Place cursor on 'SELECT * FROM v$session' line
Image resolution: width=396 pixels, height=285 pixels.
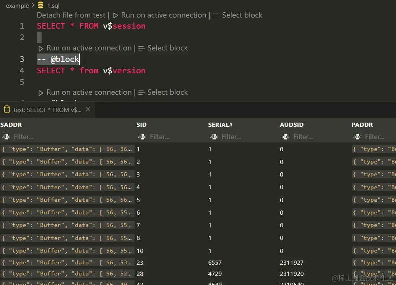91,26
